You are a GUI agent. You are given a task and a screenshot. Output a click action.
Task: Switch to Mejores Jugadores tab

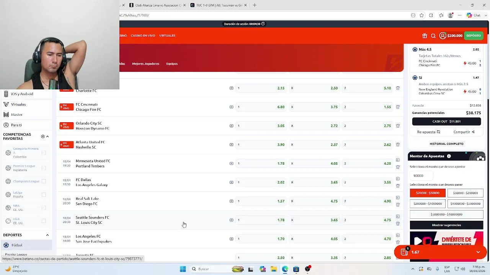(145, 64)
